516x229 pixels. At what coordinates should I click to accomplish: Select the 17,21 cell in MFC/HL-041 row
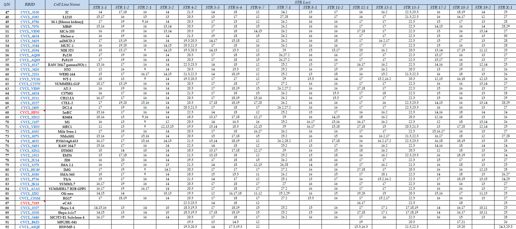(x=461, y=222)
